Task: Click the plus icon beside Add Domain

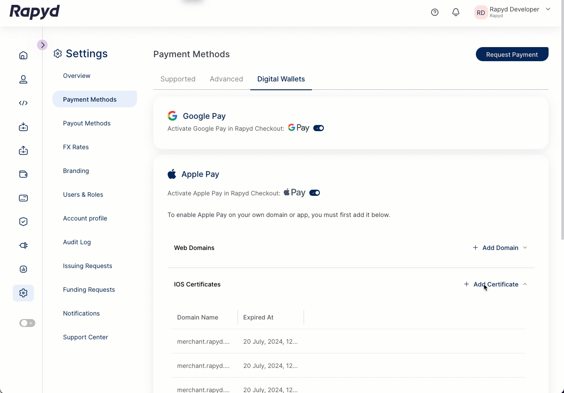Action: click(x=475, y=248)
